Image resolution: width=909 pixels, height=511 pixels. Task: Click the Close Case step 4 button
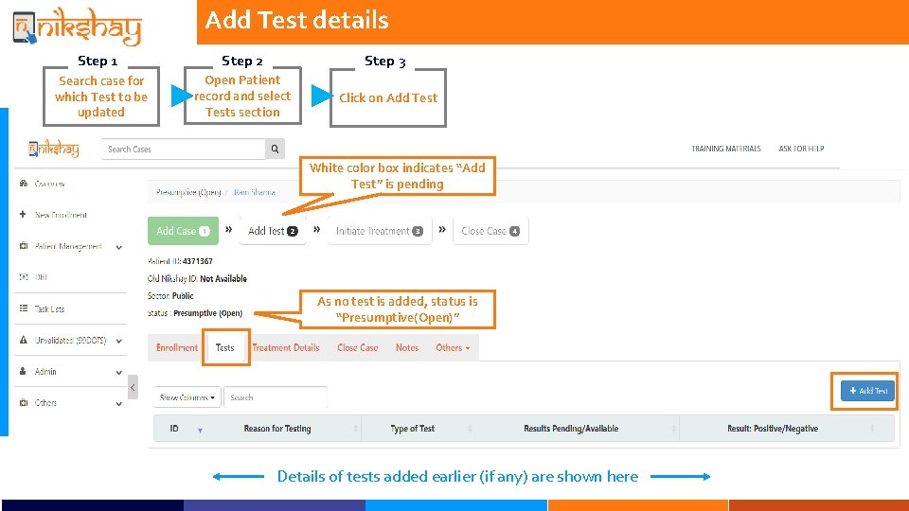490,231
